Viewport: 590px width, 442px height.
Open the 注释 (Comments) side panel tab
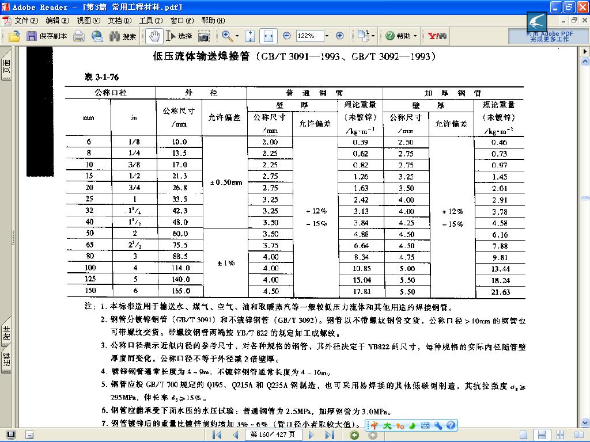pyautogui.click(x=7, y=360)
